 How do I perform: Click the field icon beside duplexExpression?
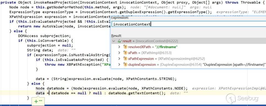tap(125, 65)
